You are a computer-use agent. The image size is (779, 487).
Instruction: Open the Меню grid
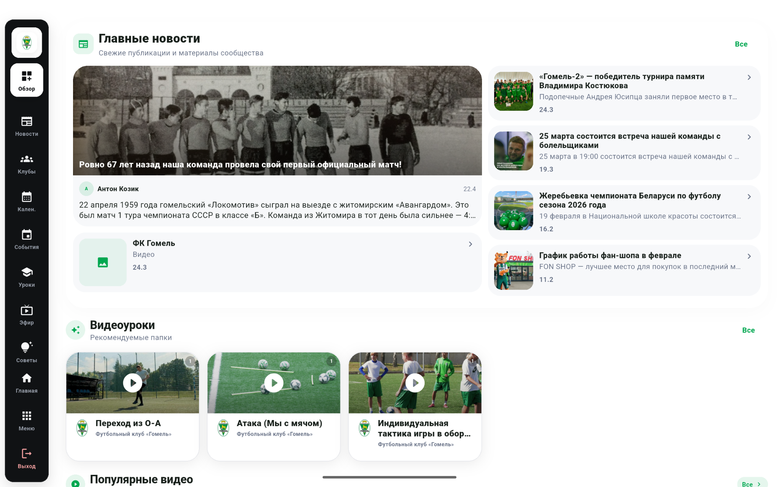27,421
